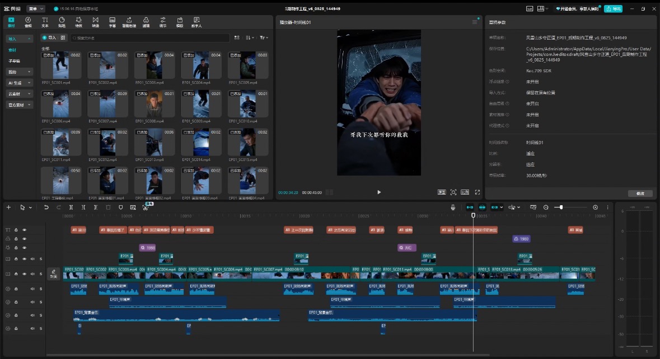
Task: Click the 封面 cover edit icon
Action: (x=53, y=273)
